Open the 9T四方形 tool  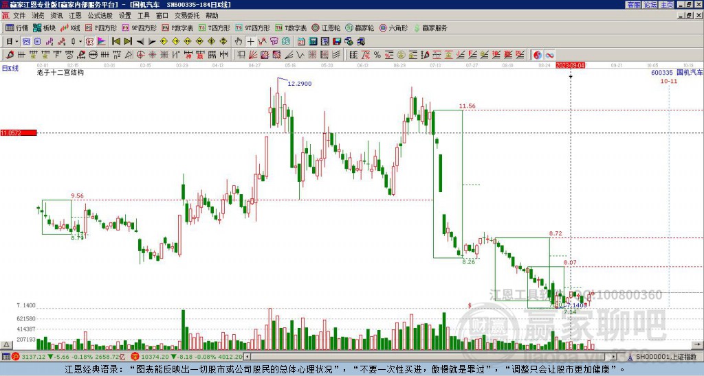tap(253, 27)
